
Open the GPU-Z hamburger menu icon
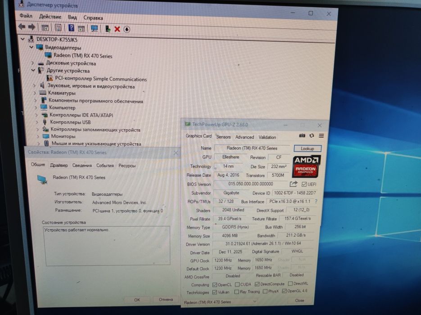coord(321,136)
